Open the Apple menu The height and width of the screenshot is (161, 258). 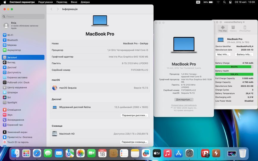5,2
